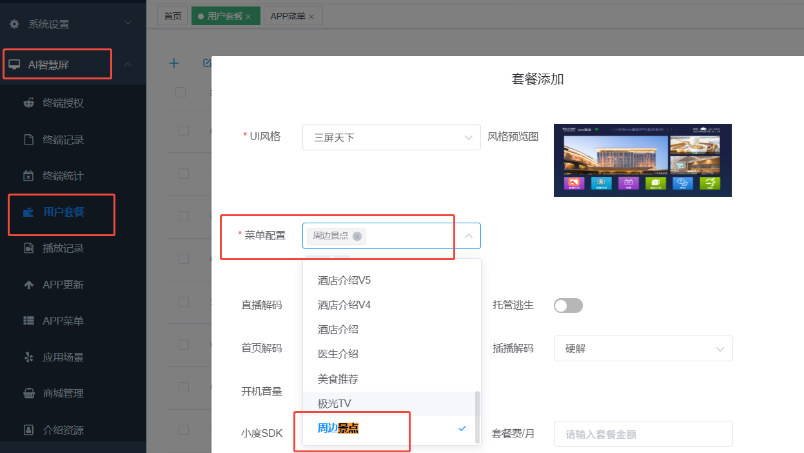Screen dimensions: 804x453
Task: Click the 播放记录 icon in sidebar
Action: [x=28, y=248]
